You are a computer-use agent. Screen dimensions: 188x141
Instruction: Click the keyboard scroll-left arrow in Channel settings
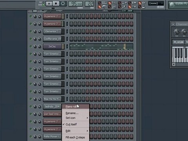[174, 64]
